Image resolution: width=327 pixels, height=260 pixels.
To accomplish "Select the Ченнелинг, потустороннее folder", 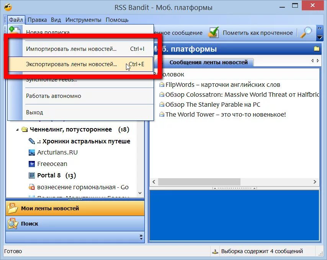I will pos(71,130).
